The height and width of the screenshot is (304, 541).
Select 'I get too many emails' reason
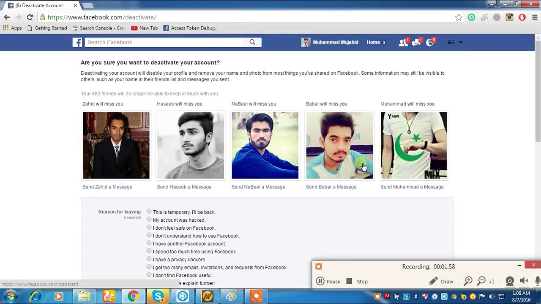(149, 267)
